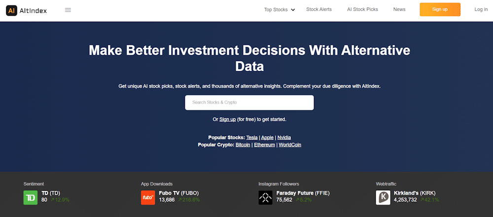This screenshot has width=493, height=217.
Task: Click the orange Fubo TV logo
Action: coord(148,197)
